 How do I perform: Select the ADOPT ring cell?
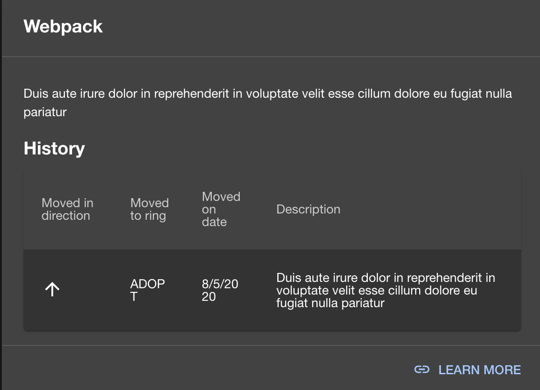(x=147, y=290)
